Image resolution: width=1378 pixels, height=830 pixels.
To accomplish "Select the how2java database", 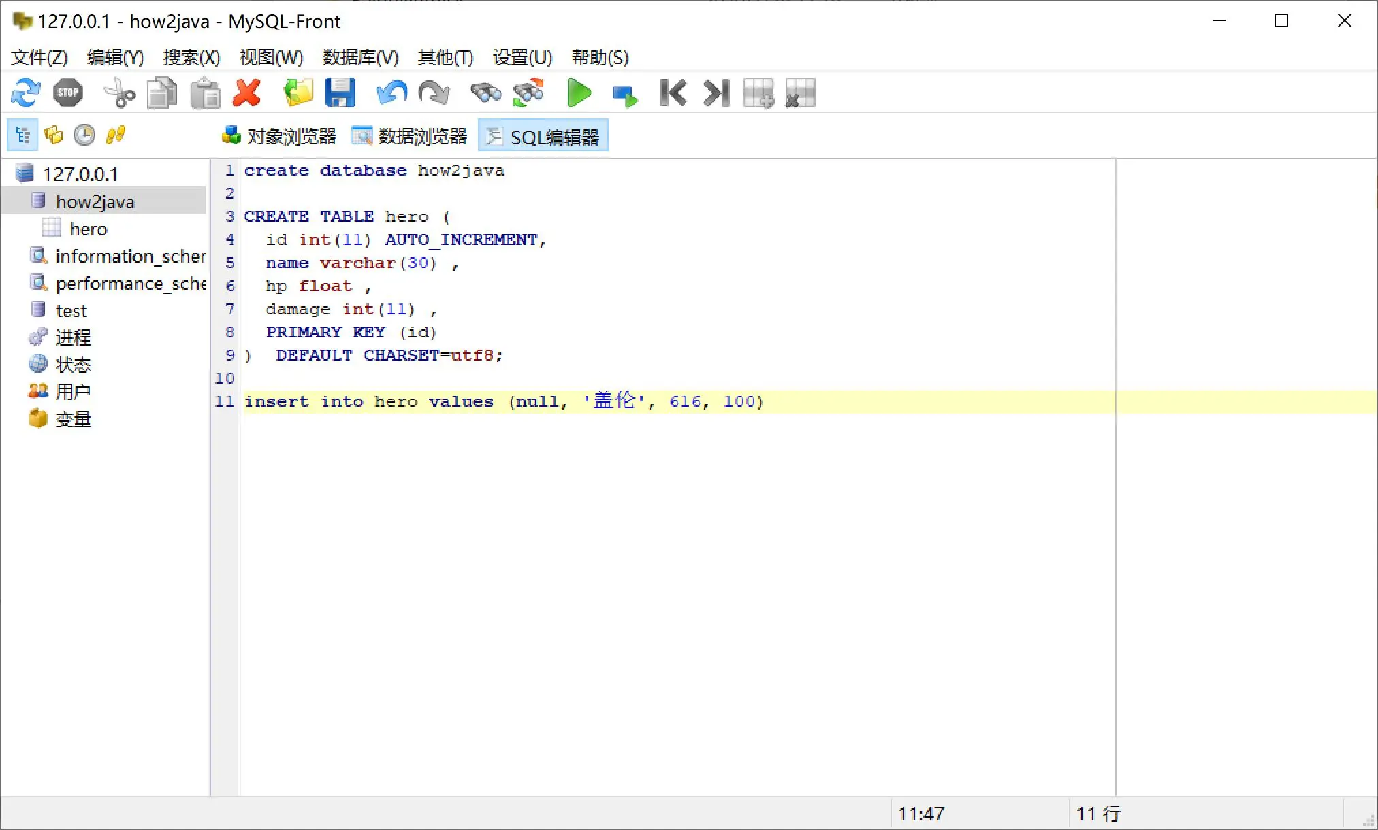I will click(x=95, y=201).
